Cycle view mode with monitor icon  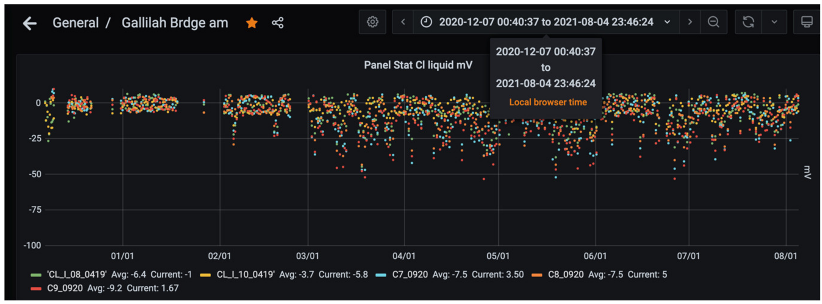coord(806,22)
